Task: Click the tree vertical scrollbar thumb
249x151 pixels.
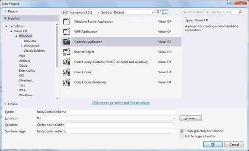Action: pyautogui.click(x=57, y=47)
